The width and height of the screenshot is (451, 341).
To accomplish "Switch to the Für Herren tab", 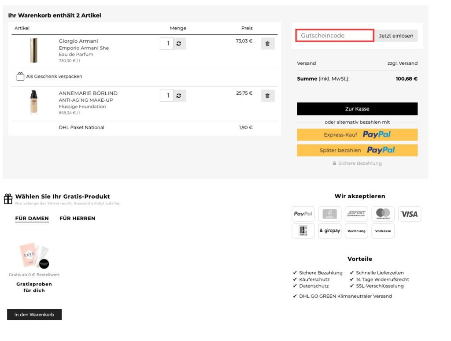I will pyautogui.click(x=78, y=219).
